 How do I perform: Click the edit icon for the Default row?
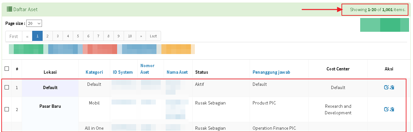pos(386,87)
